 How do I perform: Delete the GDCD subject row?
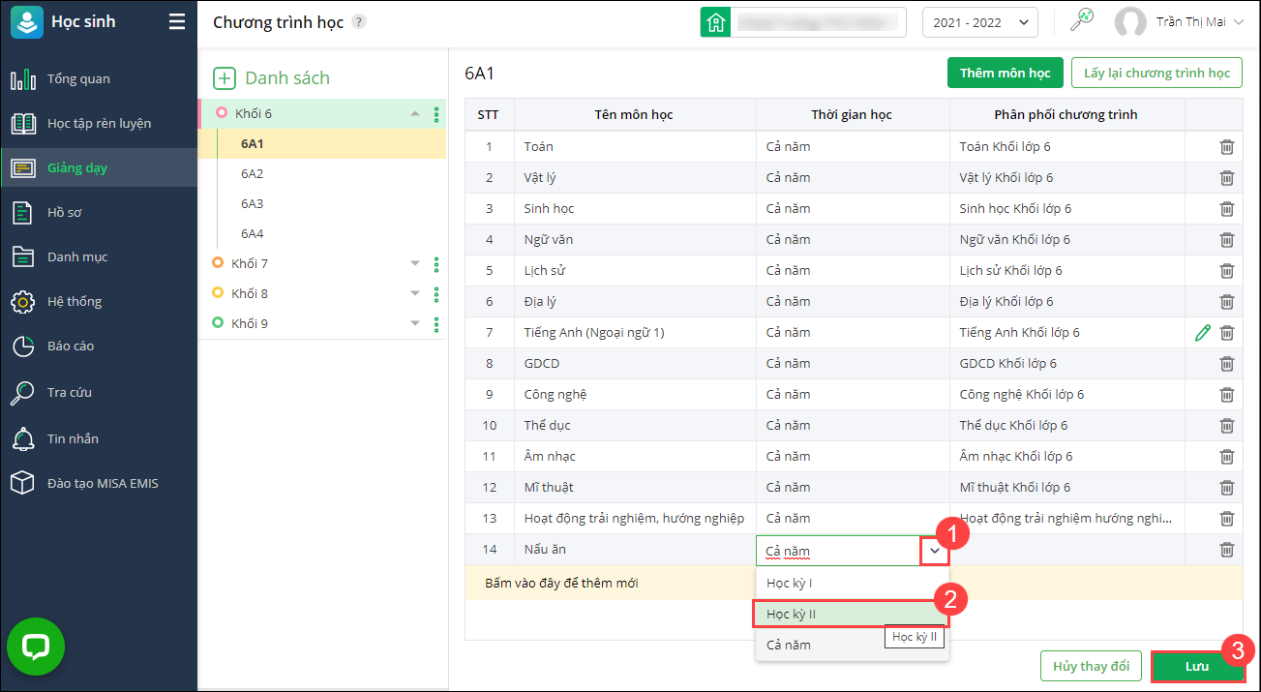[1226, 364]
